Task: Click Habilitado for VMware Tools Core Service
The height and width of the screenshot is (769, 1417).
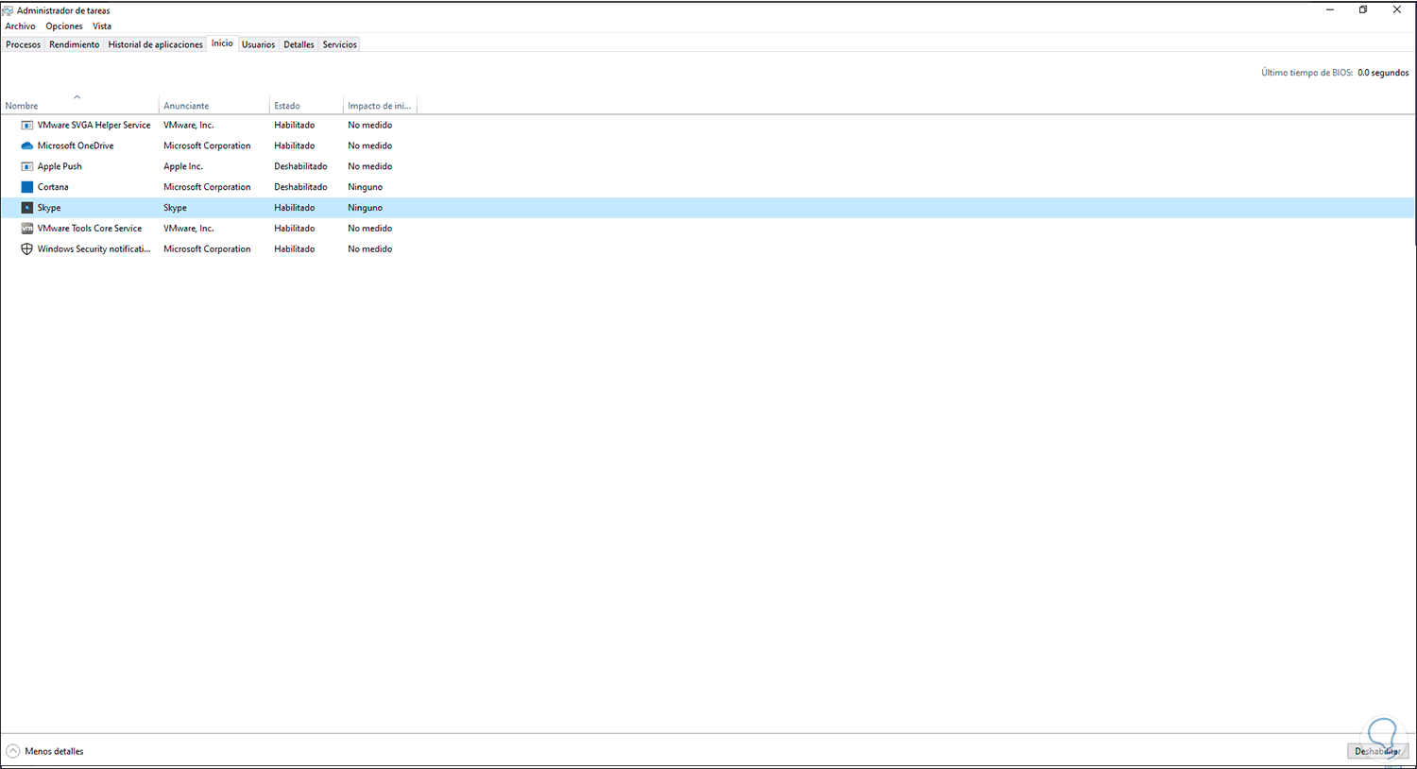Action: click(x=295, y=229)
